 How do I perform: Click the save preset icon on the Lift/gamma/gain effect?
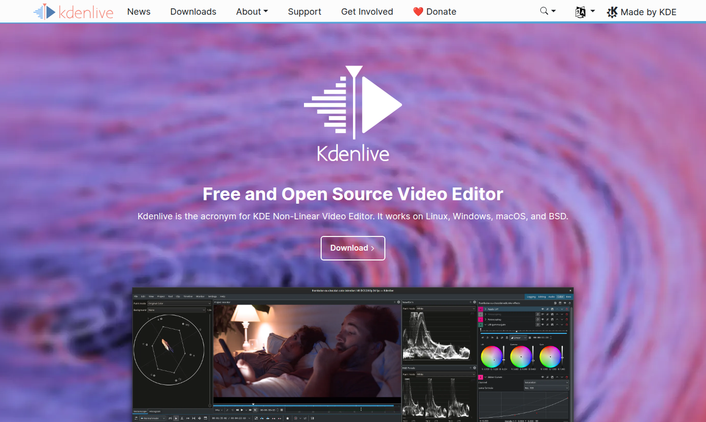[552, 325]
